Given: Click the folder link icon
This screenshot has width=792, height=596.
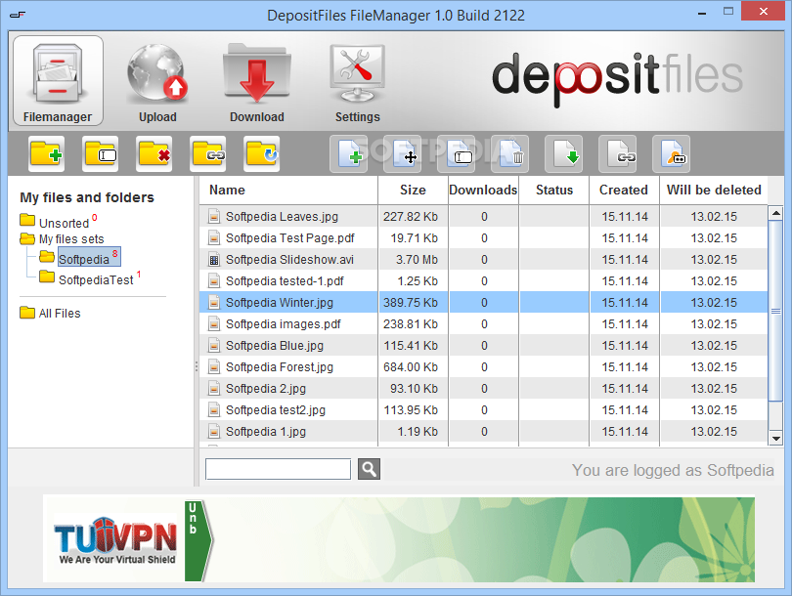Looking at the screenshot, I should [207, 154].
